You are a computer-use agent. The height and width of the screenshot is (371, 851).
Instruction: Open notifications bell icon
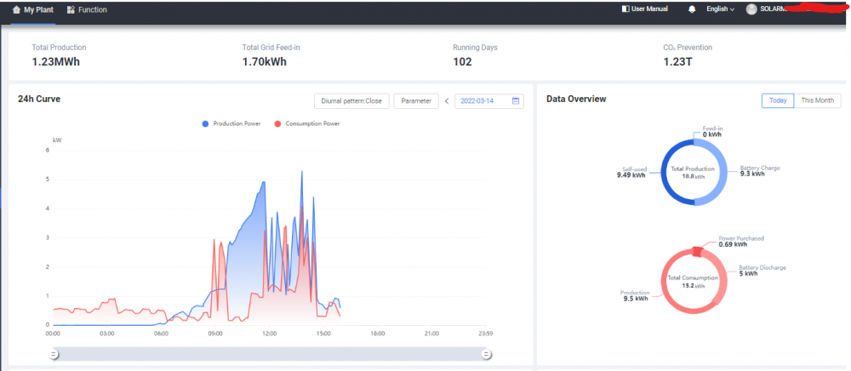(692, 9)
